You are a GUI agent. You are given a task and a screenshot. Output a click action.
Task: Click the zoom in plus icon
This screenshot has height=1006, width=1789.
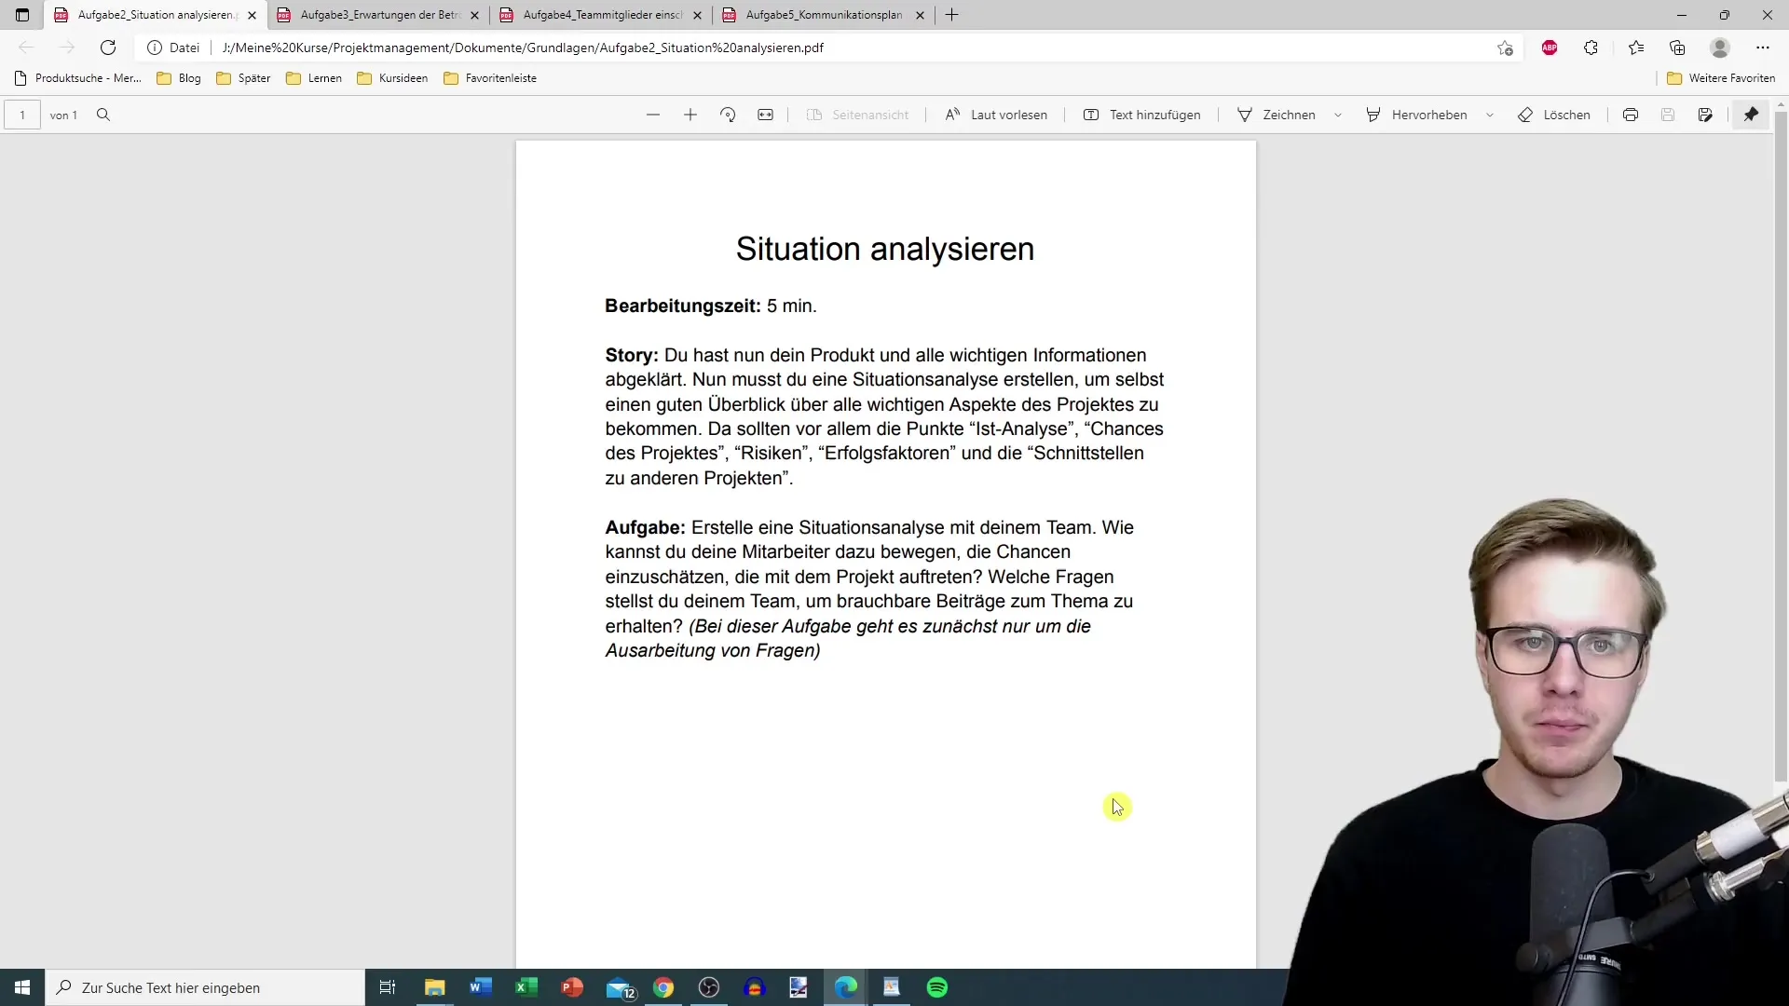[x=690, y=115]
